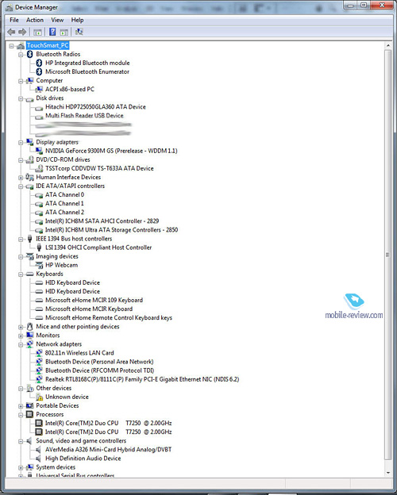Collapse the Disk drives category
397x495 pixels.
pyautogui.click(x=21, y=99)
